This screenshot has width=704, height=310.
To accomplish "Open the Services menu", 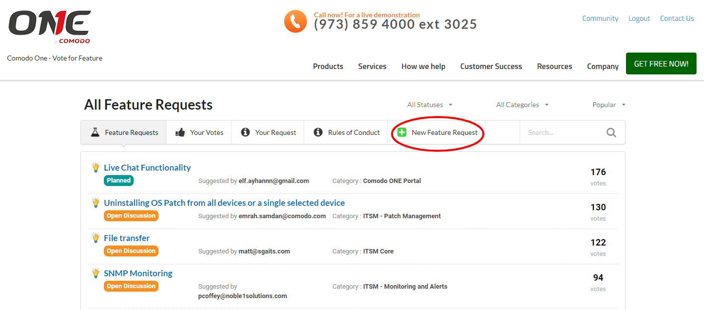I will click(x=372, y=66).
